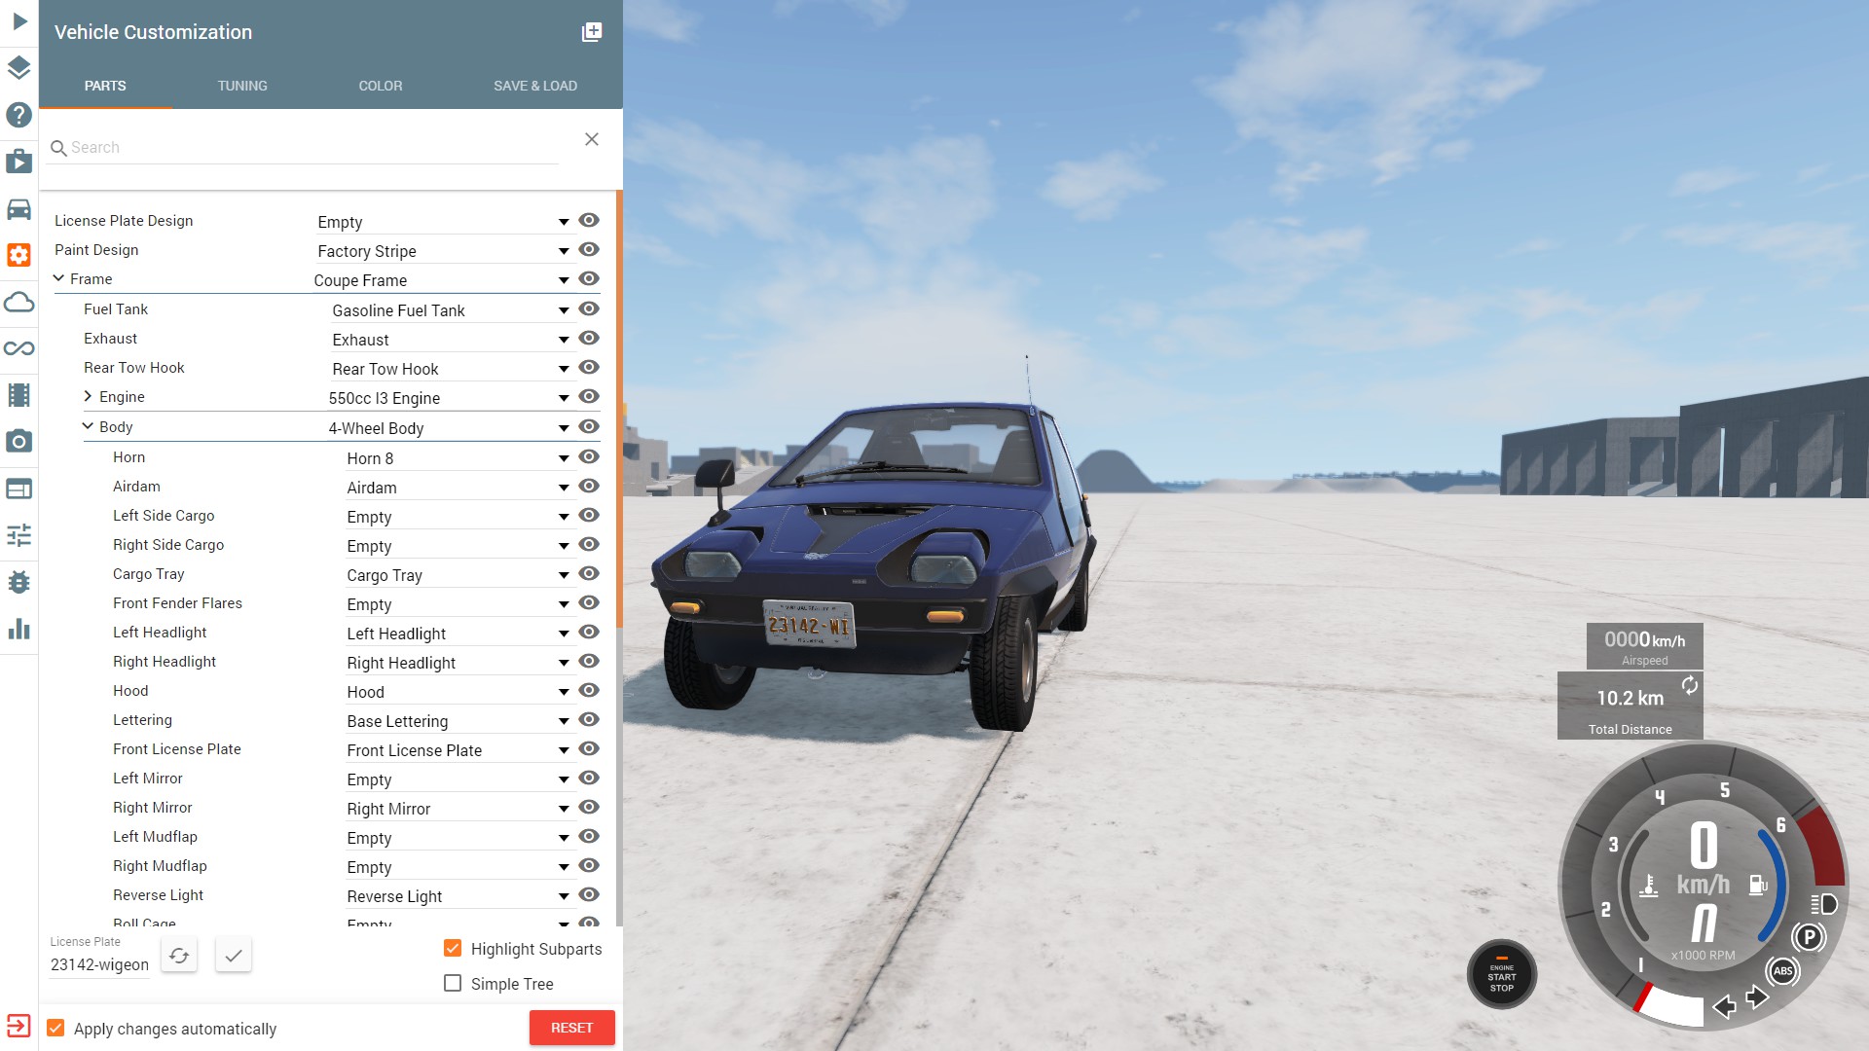The height and width of the screenshot is (1051, 1869).
Task: Select the Reverse Light row label
Action: click(x=158, y=895)
